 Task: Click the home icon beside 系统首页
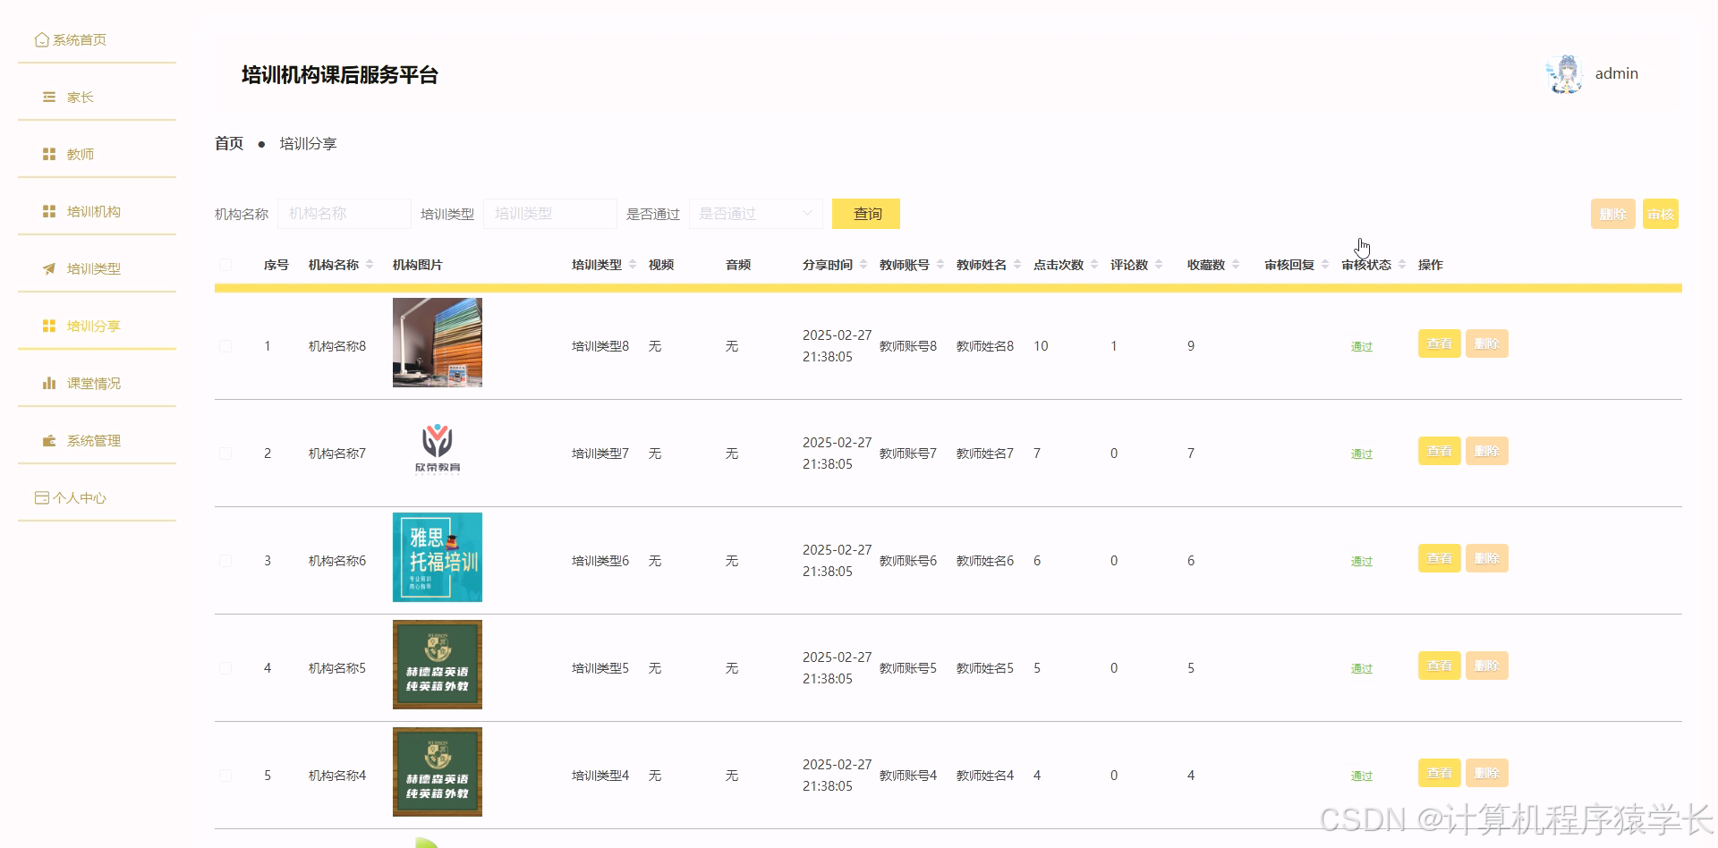(x=41, y=39)
